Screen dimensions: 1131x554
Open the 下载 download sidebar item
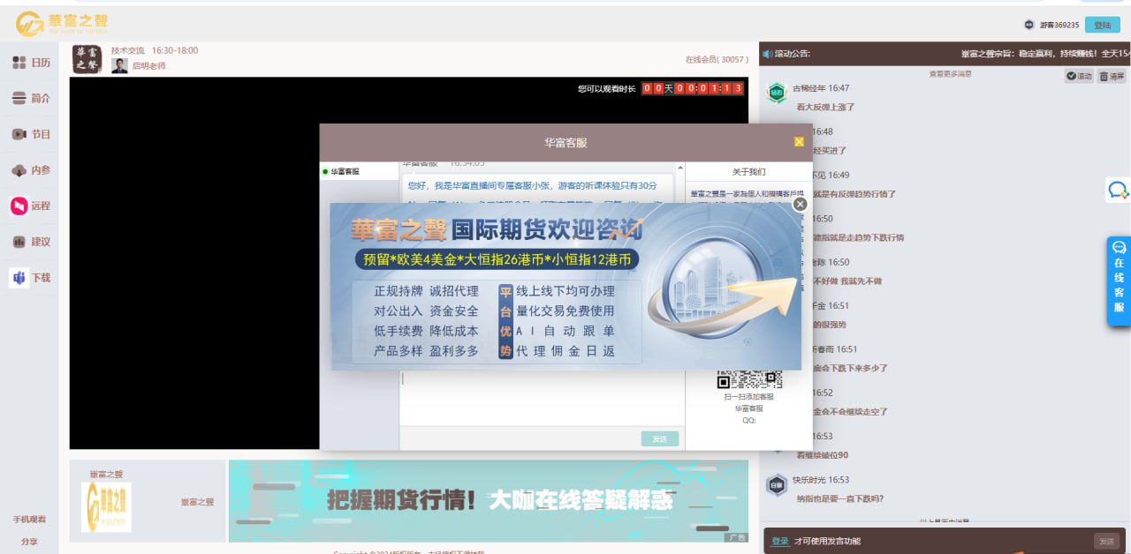tap(31, 278)
